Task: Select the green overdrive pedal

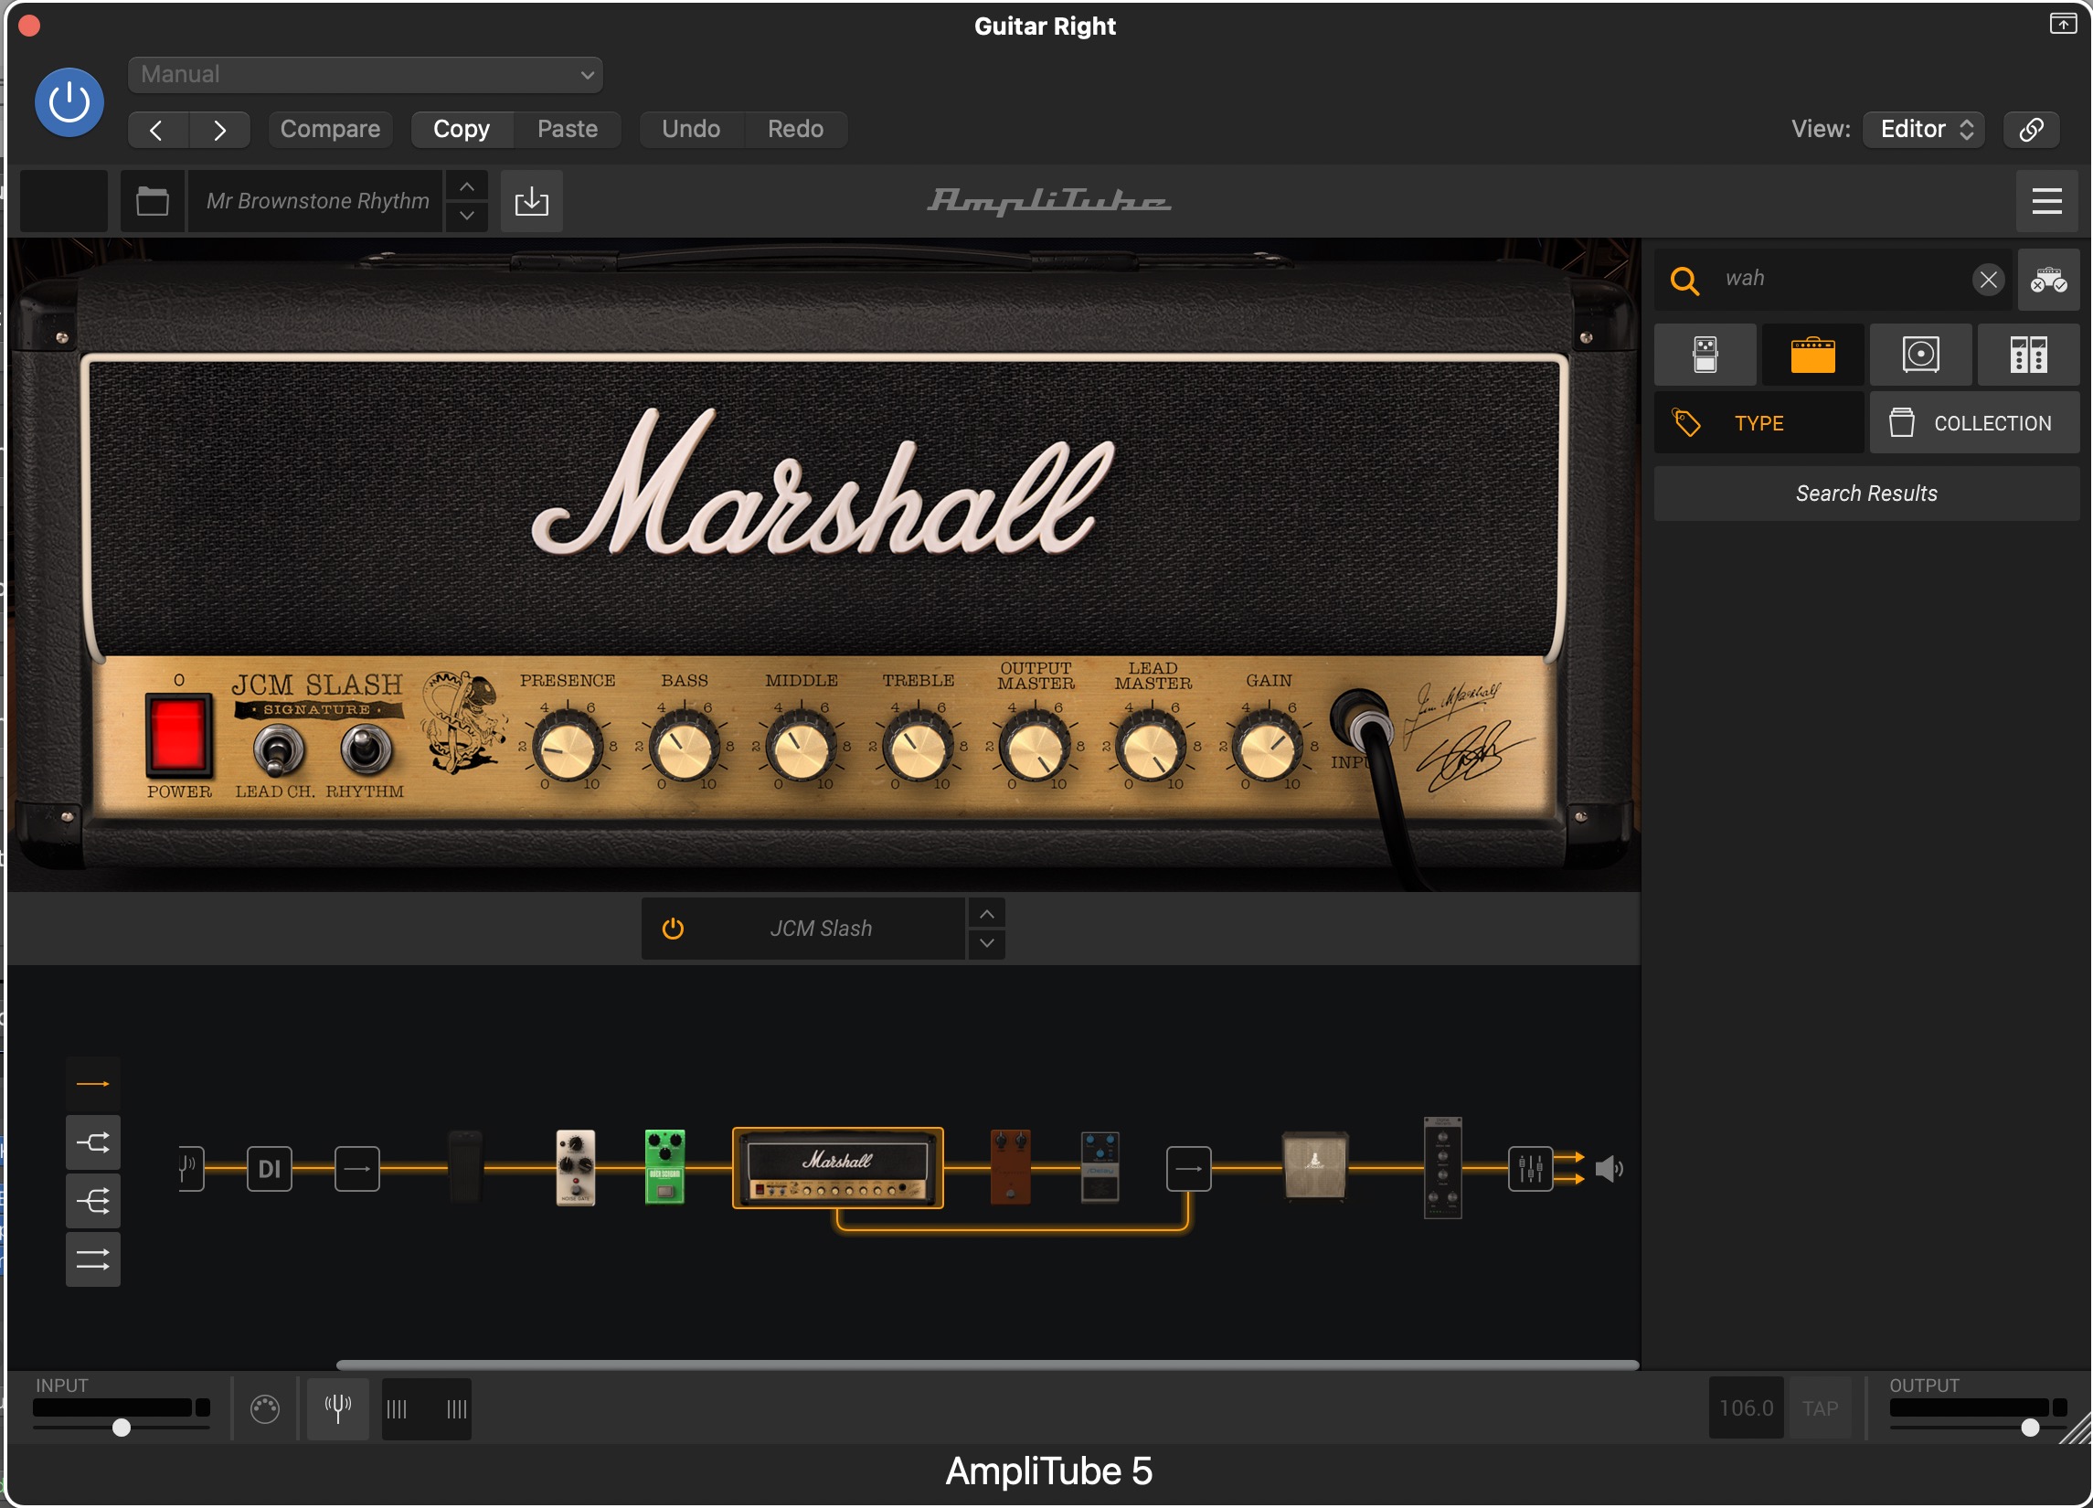Action: coord(664,1166)
